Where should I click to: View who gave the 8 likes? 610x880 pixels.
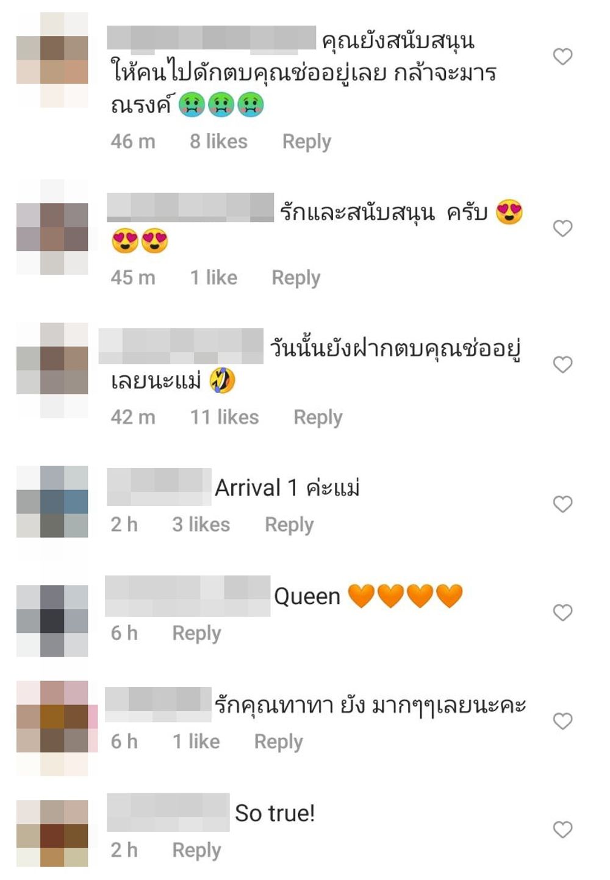[218, 142]
